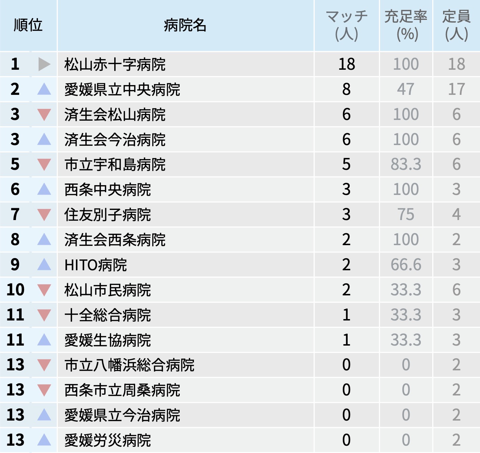Click the red down arrow for 松山市民病院

tap(44, 290)
